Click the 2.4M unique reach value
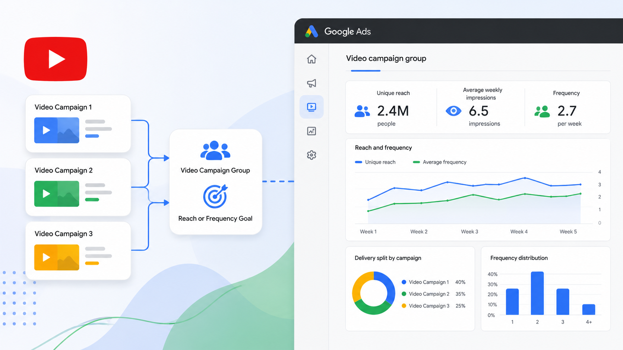The width and height of the screenshot is (623, 350). pyautogui.click(x=393, y=111)
